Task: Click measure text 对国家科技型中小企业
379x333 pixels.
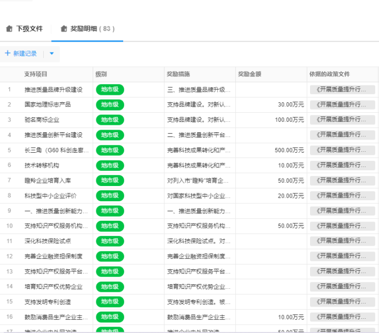Action: tap(198, 196)
